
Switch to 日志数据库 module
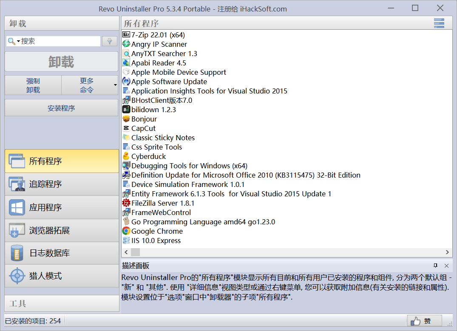pyautogui.click(x=62, y=253)
